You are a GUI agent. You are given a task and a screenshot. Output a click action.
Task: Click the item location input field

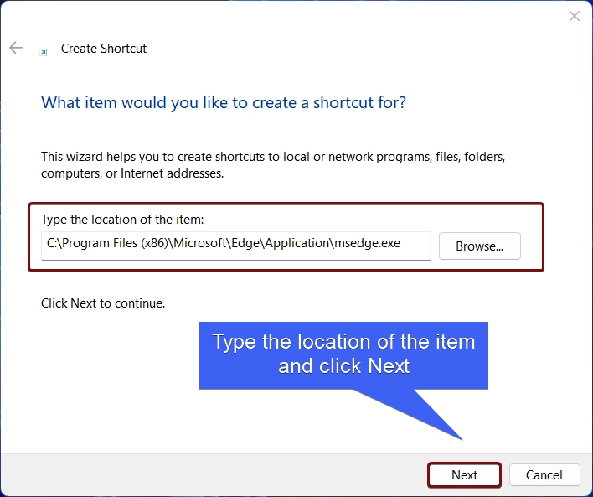[236, 246]
